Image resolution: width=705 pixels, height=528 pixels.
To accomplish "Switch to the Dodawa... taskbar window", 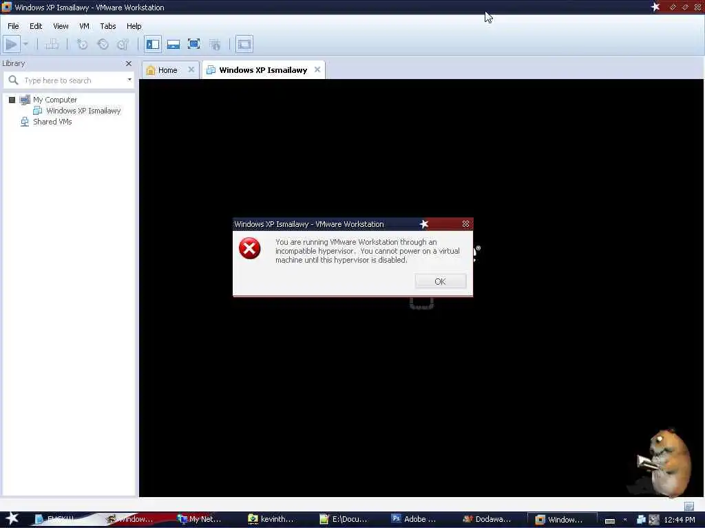I will point(487,519).
